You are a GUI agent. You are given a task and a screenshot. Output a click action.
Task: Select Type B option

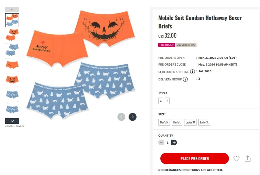pos(167,101)
